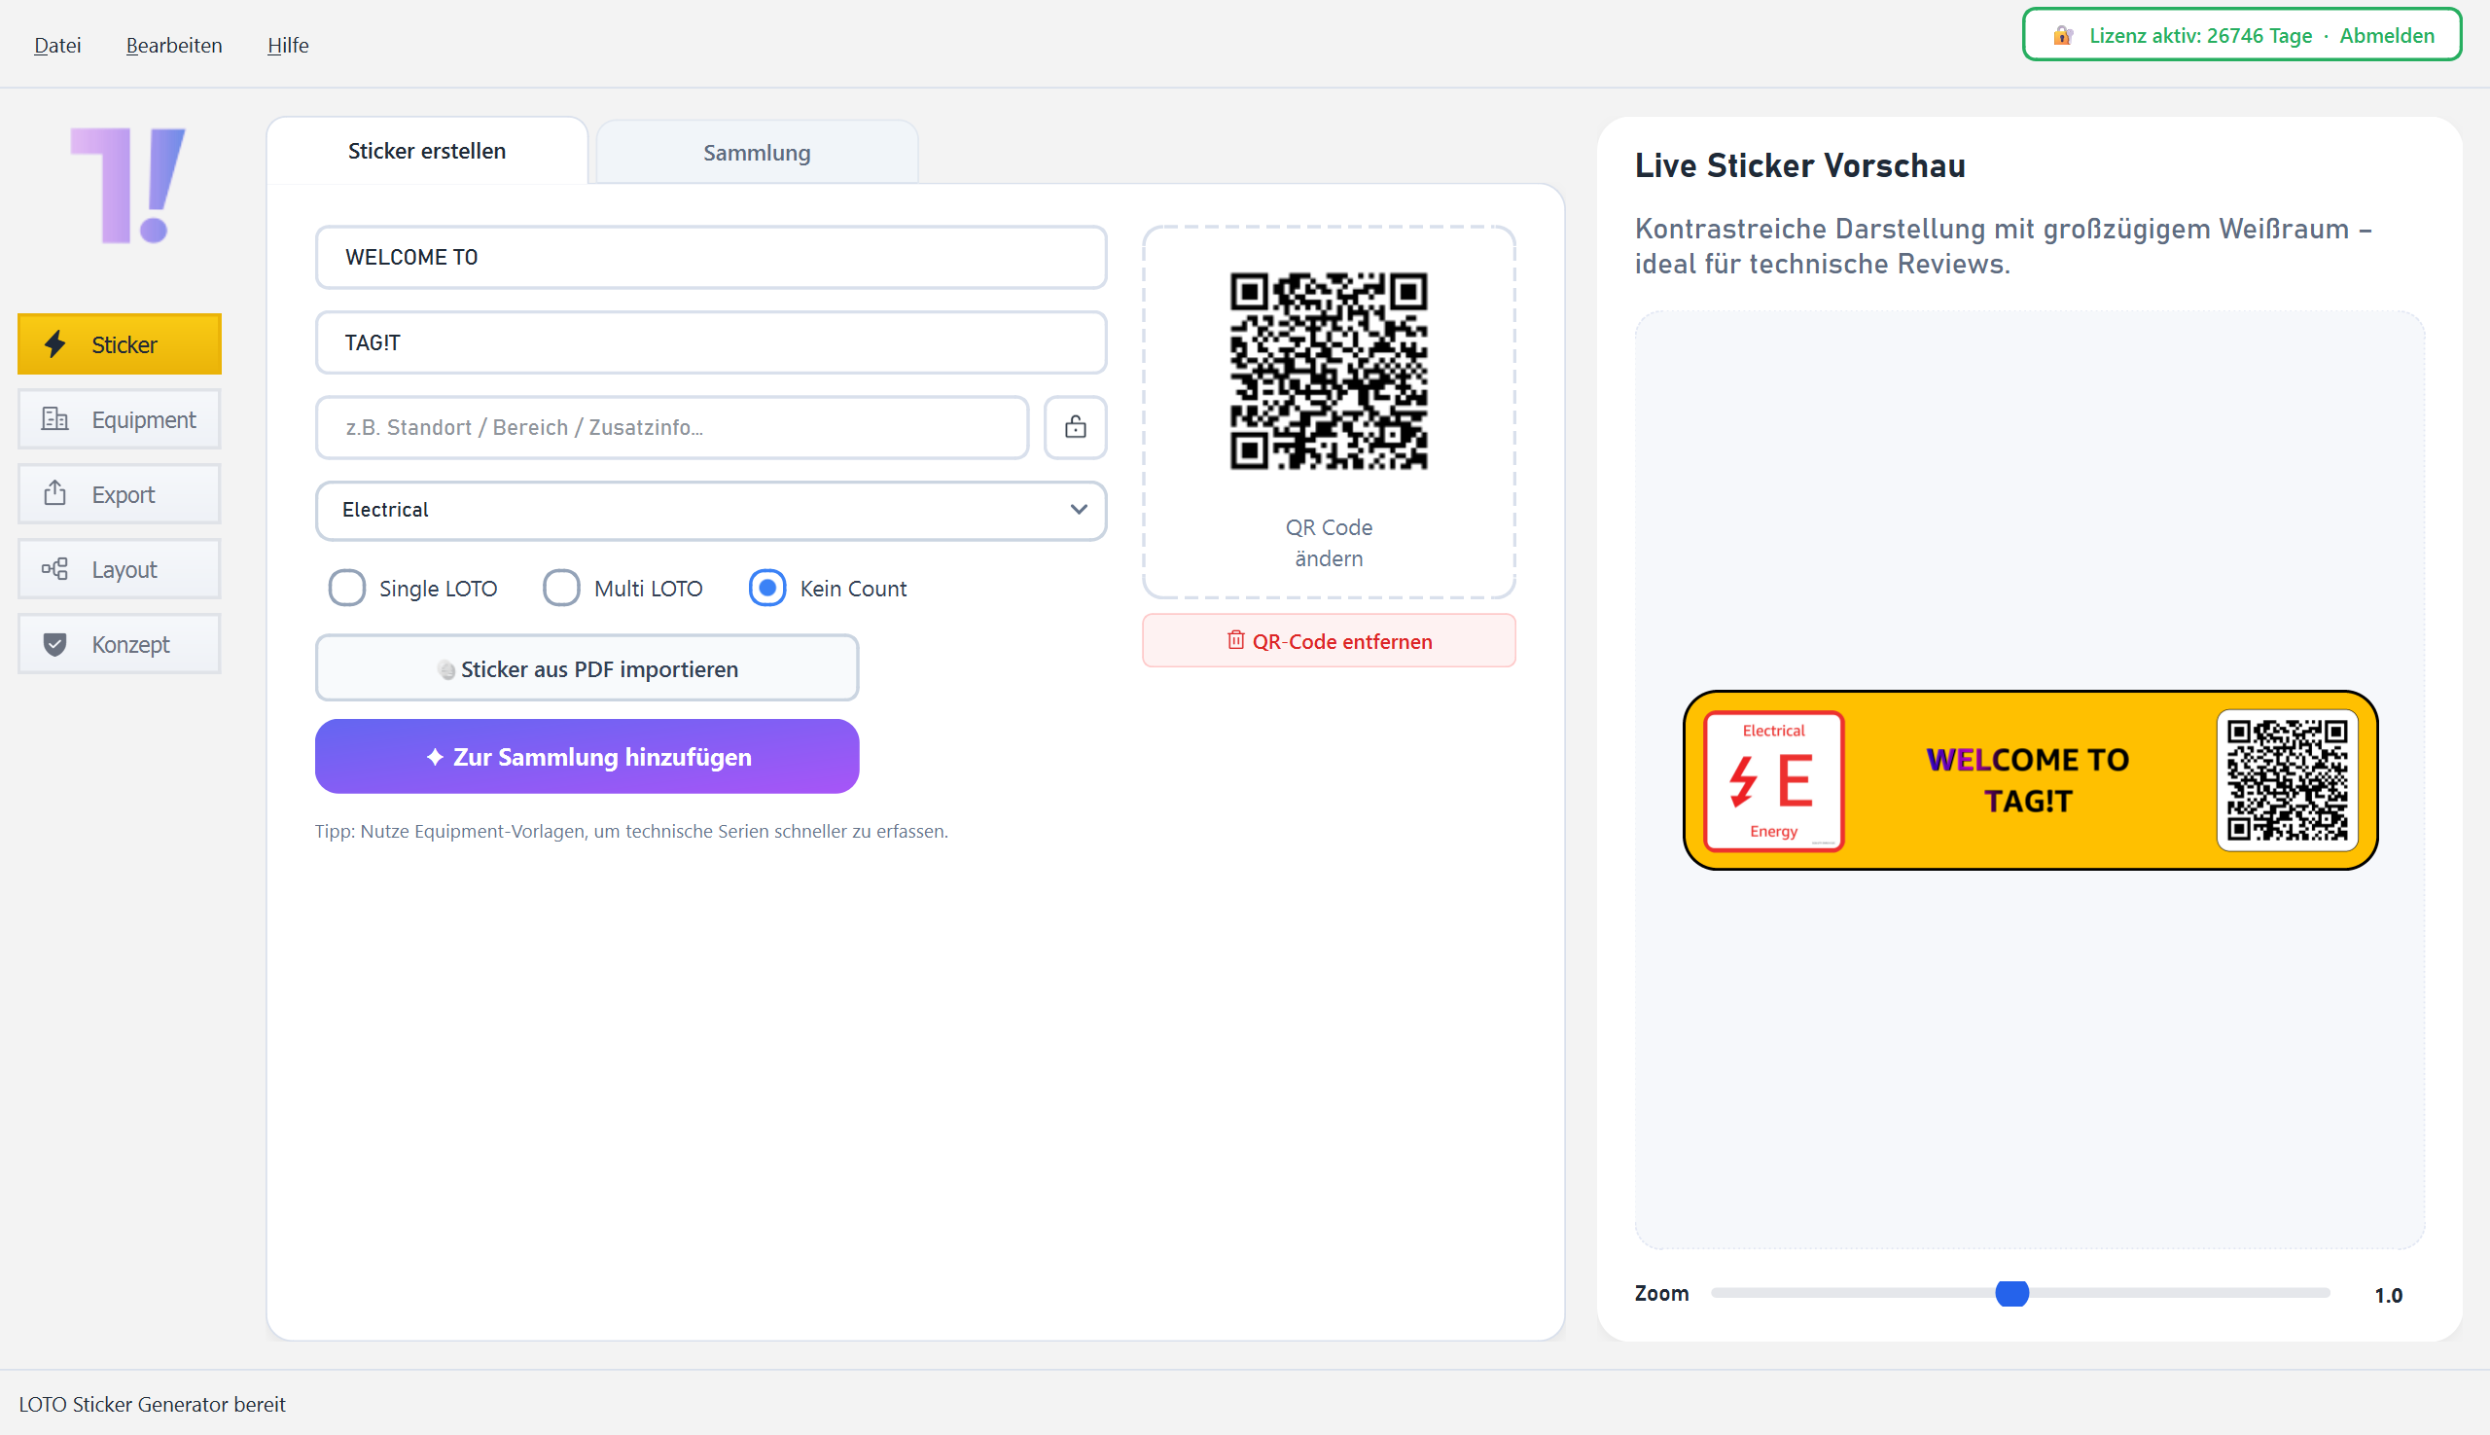2490x1435 pixels.
Task: Switch to the Sticker erstellen tab
Action: 427,151
